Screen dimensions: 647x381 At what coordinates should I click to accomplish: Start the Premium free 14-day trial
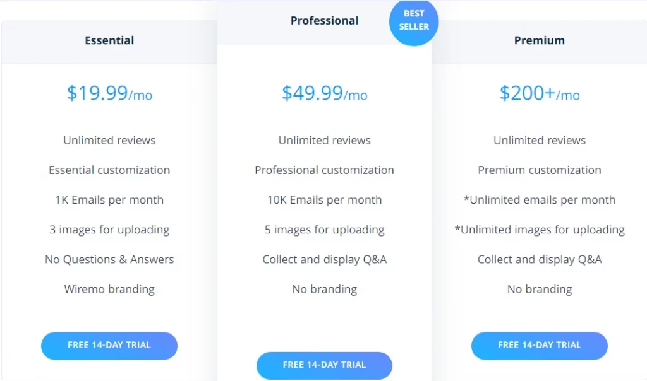pyautogui.click(x=539, y=345)
